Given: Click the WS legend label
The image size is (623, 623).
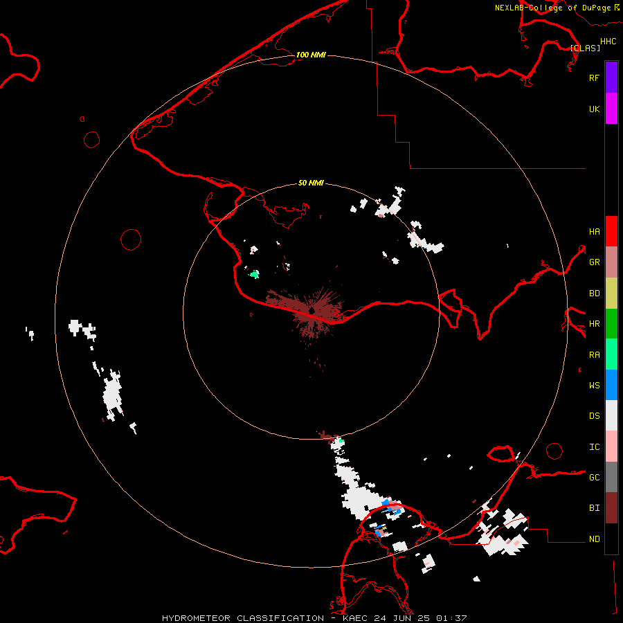Looking at the screenshot, I should pos(594,385).
